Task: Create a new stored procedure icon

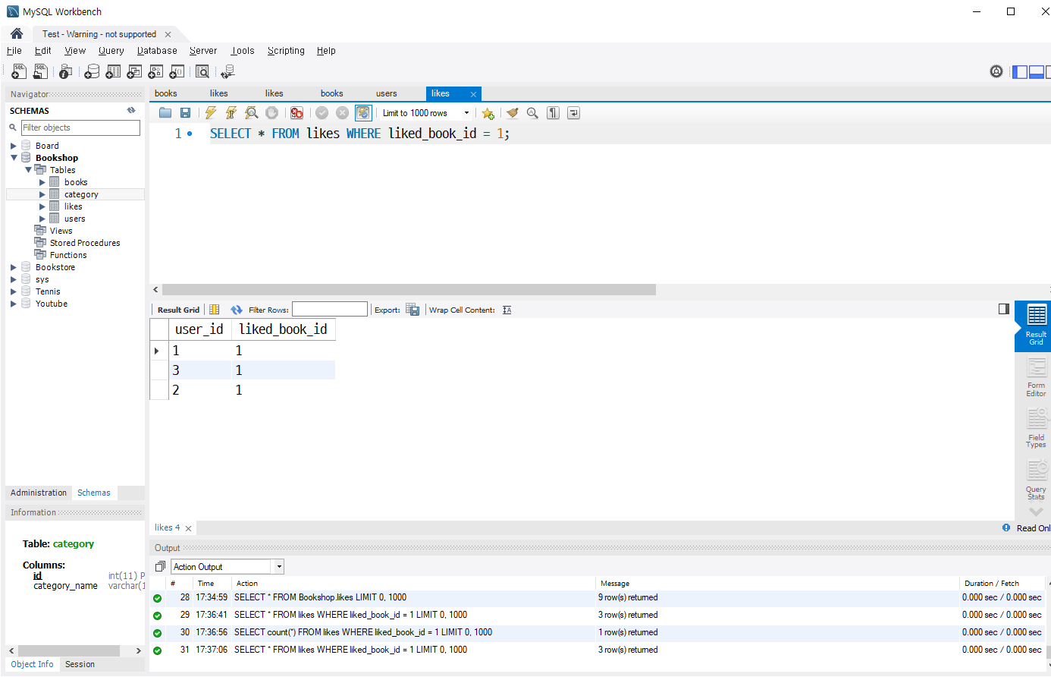Action: tap(155, 71)
